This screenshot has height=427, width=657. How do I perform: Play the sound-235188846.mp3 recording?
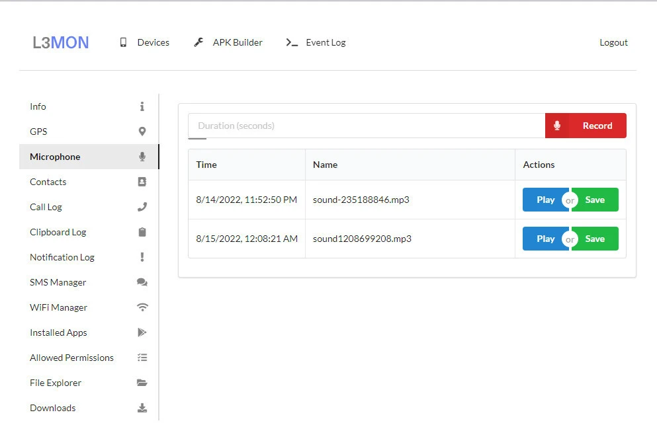pyautogui.click(x=545, y=200)
